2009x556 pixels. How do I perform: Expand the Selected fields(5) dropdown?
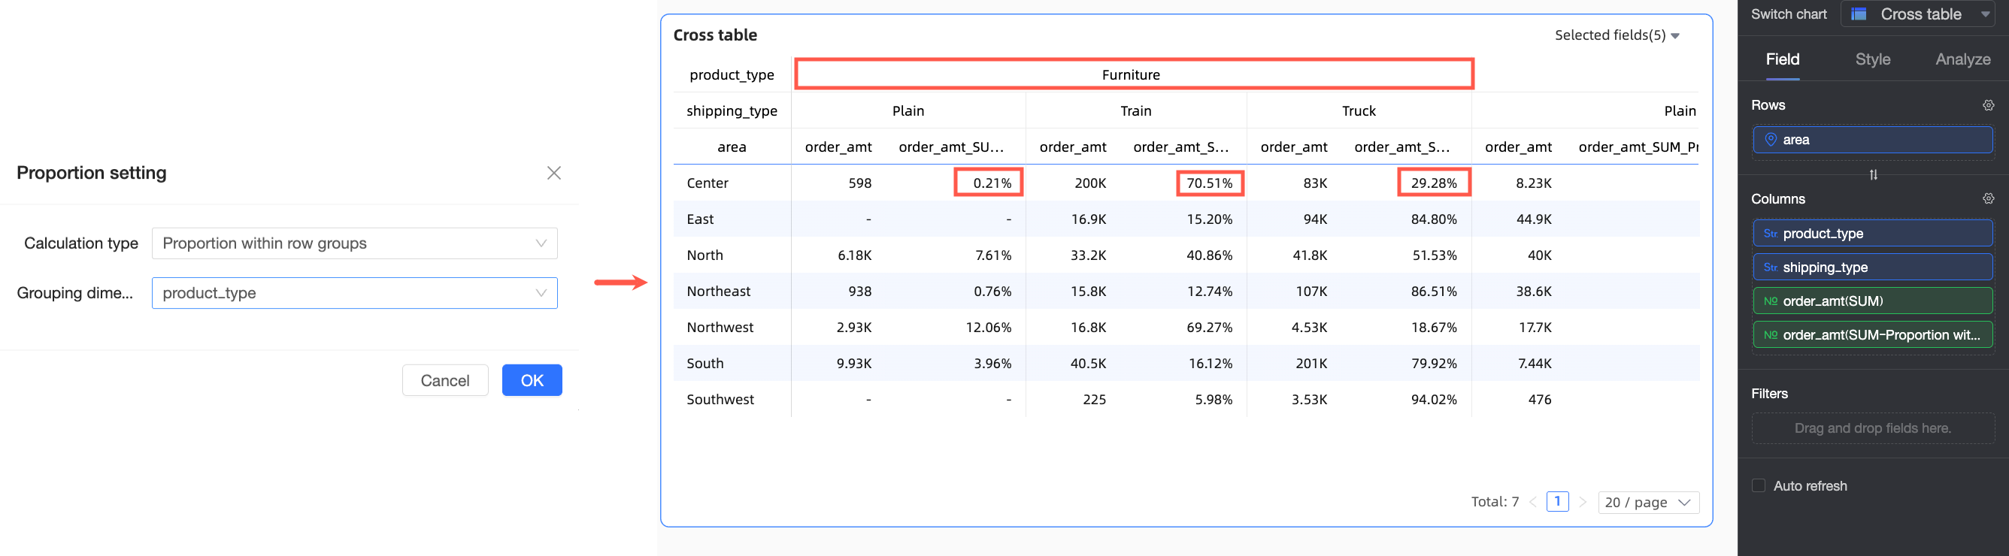(1617, 35)
